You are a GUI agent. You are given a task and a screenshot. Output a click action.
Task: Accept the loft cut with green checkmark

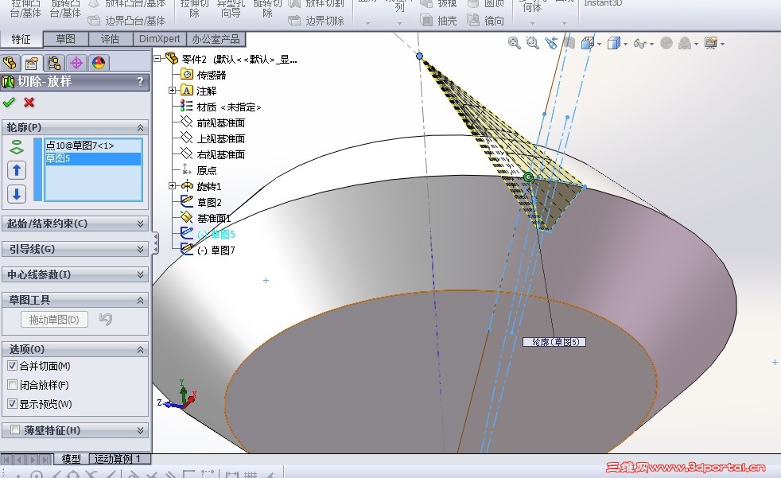(x=9, y=102)
